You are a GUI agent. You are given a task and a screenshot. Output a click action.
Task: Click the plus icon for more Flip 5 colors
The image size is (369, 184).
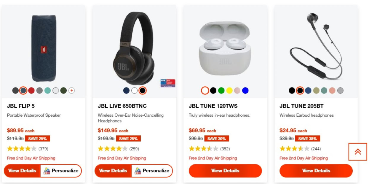tap(71, 91)
